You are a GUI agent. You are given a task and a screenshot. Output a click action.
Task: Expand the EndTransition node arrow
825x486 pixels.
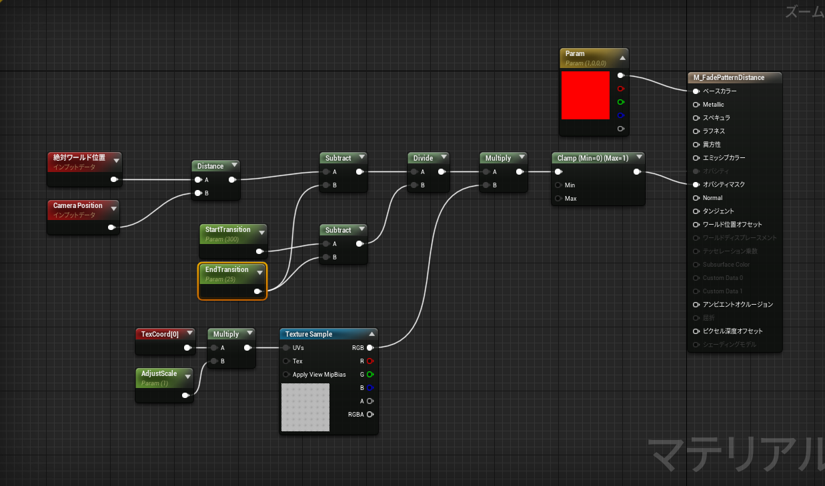[259, 273]
